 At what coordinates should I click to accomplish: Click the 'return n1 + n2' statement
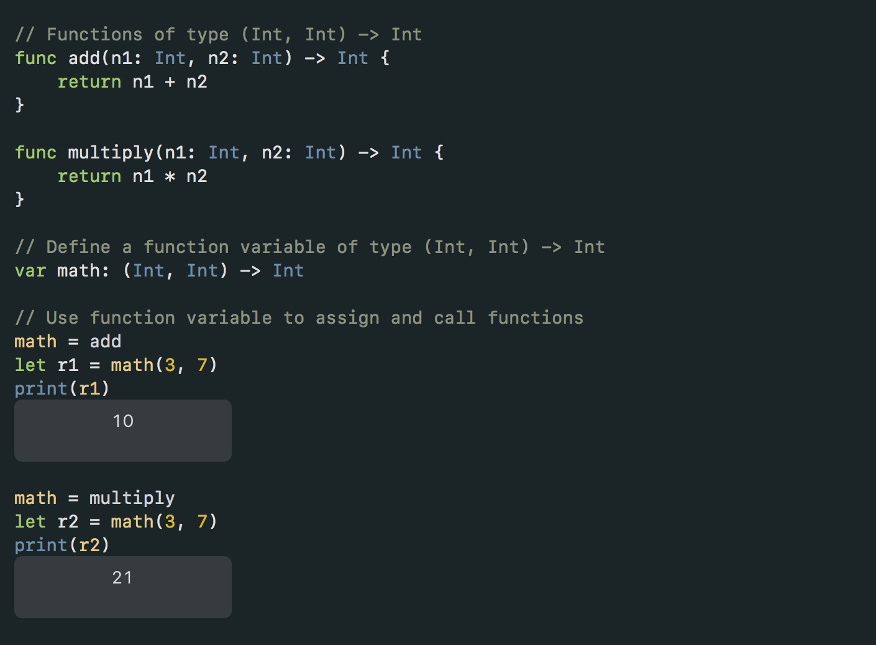click(x=132, y=82)
